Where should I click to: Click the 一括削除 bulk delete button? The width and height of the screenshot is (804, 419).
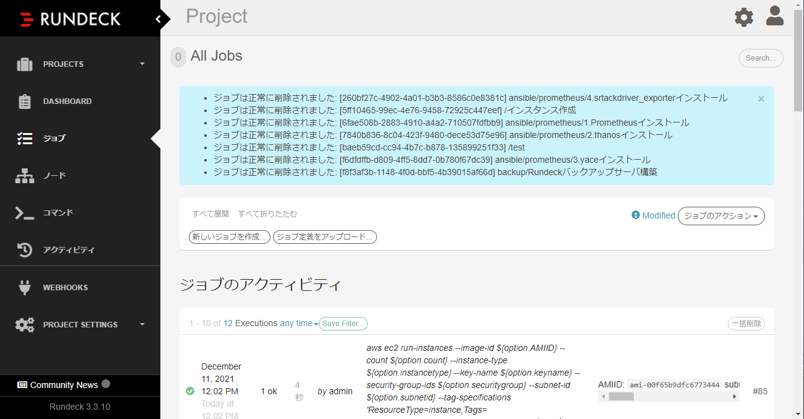pos(746,324)
